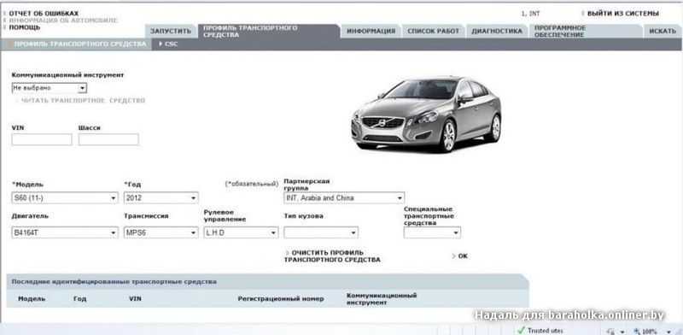Open the Диагностика tab
This screenshot has width=683, height=335.
click(x=497, y=32)
